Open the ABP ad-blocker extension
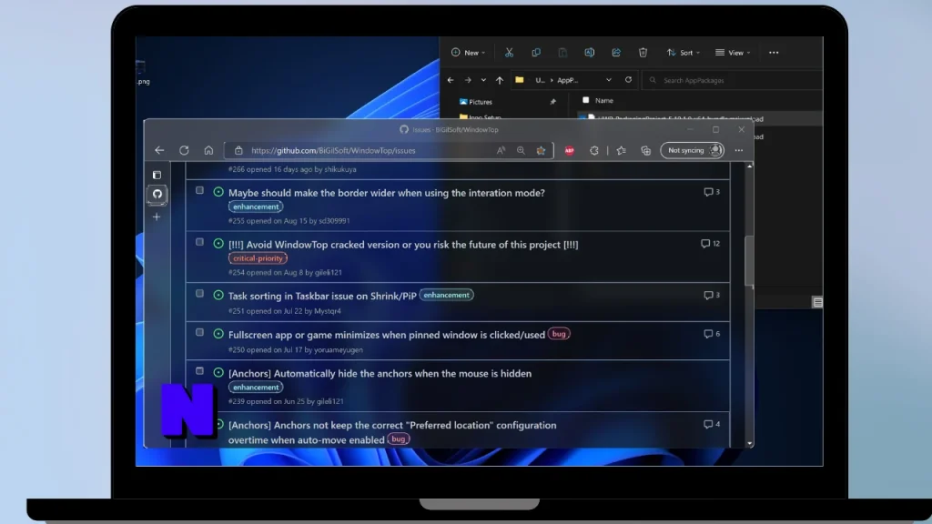 [570, 150]
